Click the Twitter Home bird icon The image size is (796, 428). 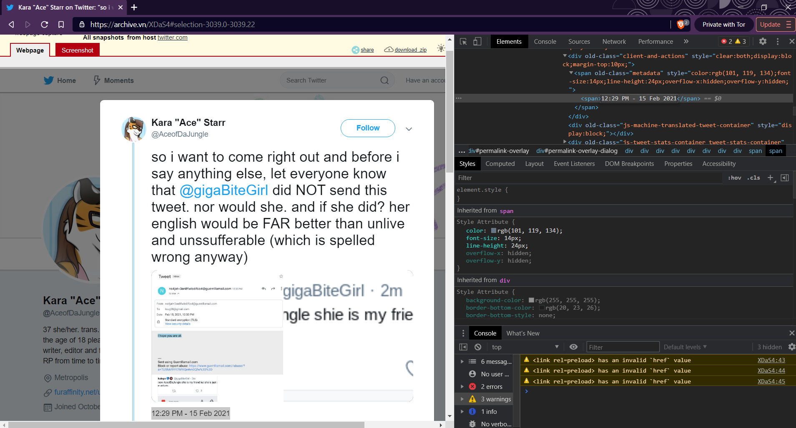[48, 80]
